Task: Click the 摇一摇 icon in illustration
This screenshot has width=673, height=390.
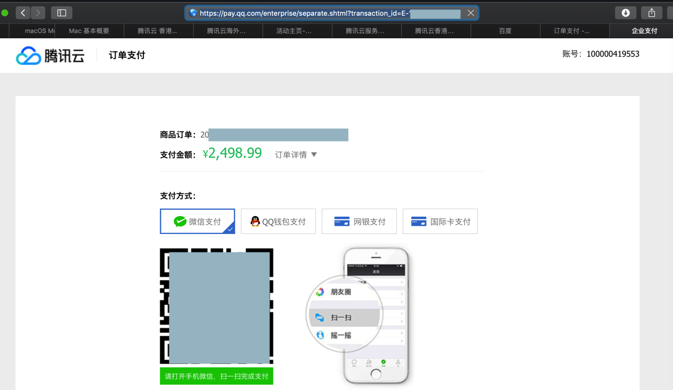Action: (x=320, y=335)
